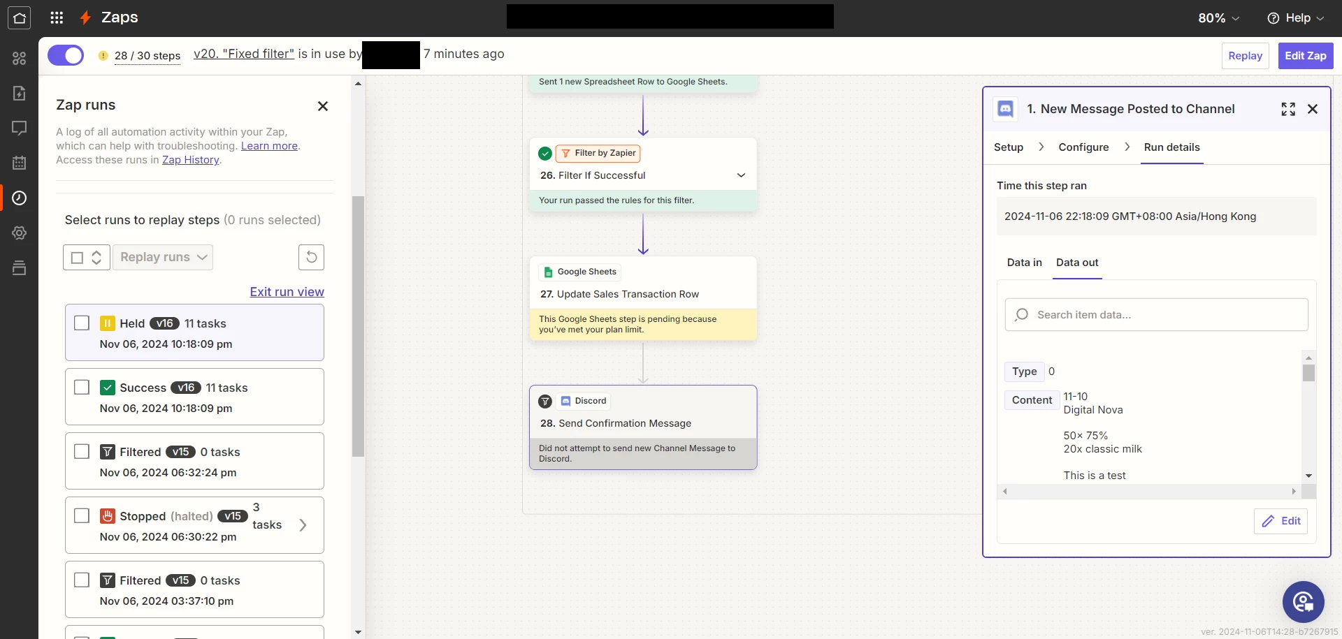The image size is (1342, 639).
Task: Click the Stopped halted hand icon
Action: 108,516
